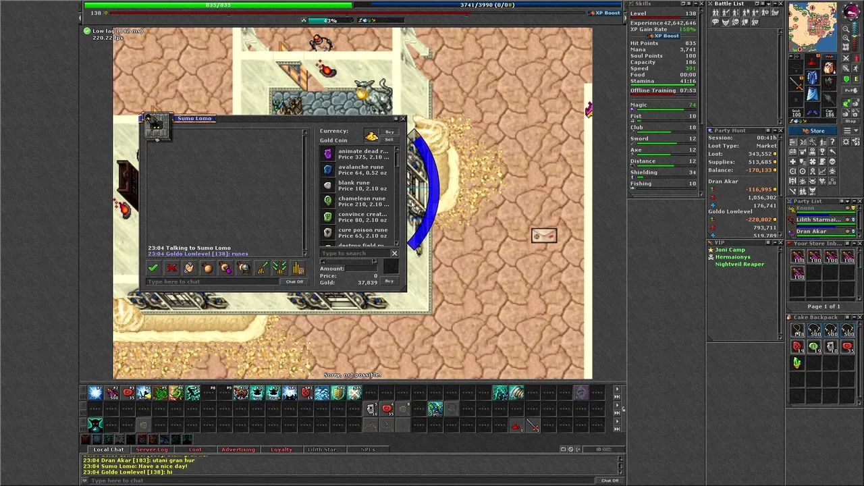
Task: Click the lock icon beside action bars
Action: pyautogui.click(x=624, y=408)
